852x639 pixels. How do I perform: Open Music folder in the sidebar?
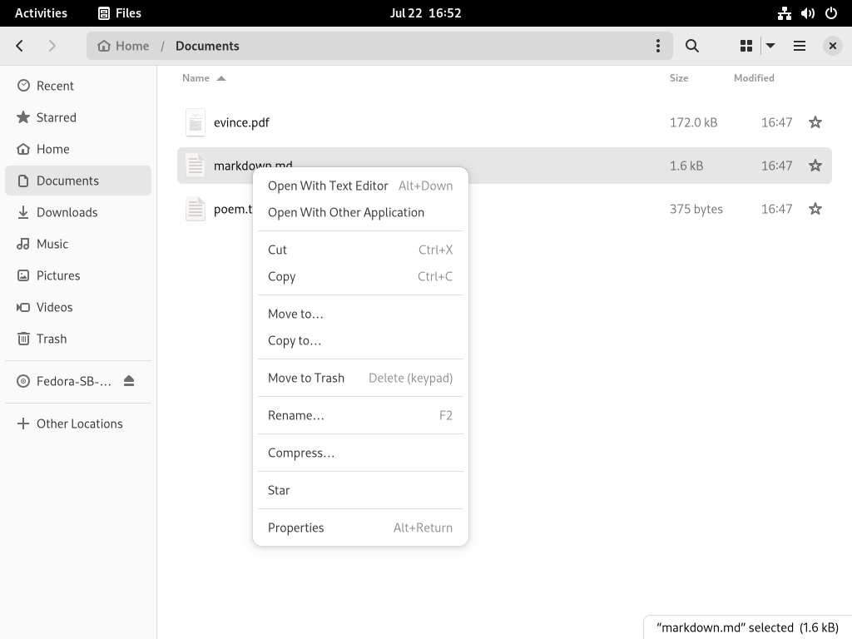point(78,244)
